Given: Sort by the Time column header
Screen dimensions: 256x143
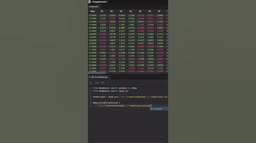Looking at the screenshot, I should [x=92, y=11].
